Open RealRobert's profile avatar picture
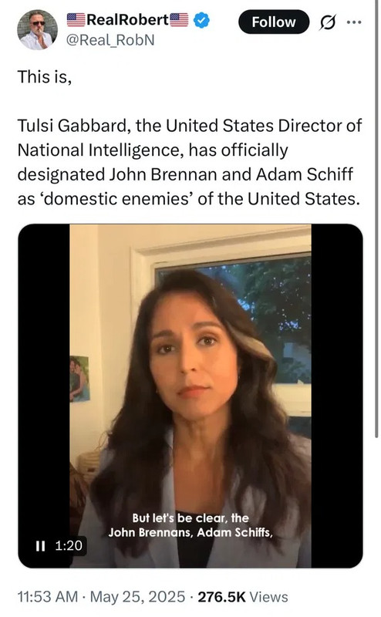This screenshot has width=381, height=617. click(x=37, y=29)
